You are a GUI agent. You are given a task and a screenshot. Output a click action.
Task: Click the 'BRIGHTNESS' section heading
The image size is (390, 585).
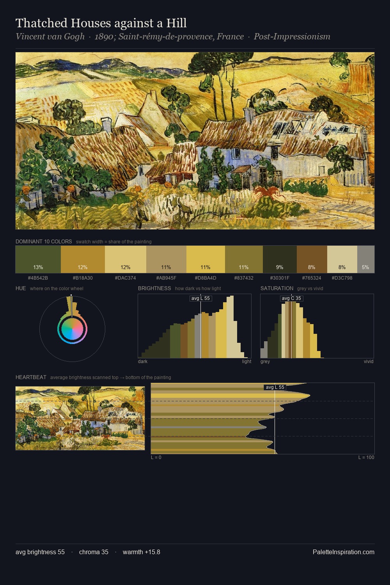point(154,288)
